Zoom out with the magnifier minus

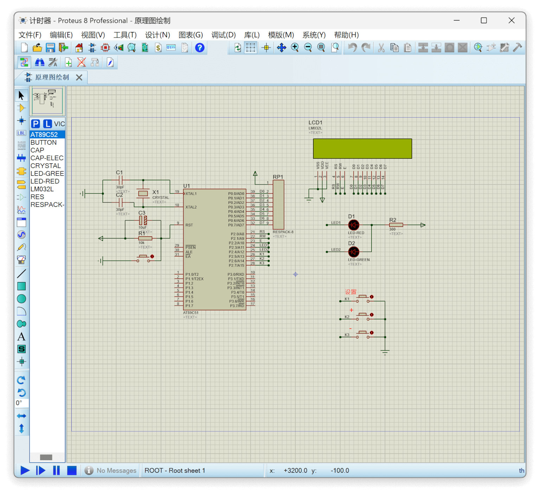pyautogui.click(x=308, y=48)
